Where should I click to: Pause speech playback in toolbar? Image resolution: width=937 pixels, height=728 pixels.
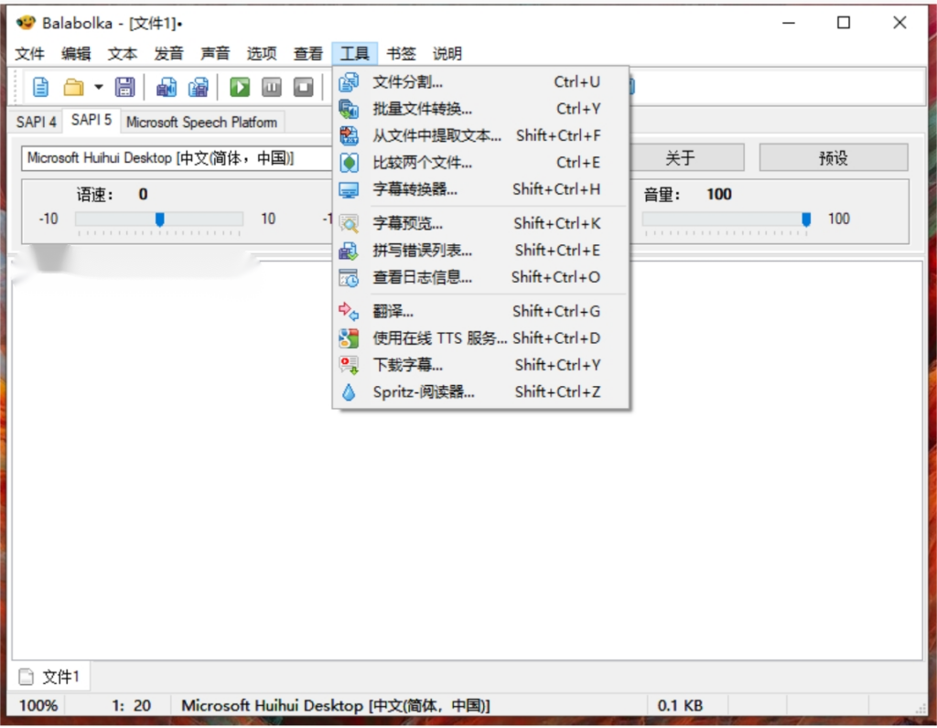[272, 87]
